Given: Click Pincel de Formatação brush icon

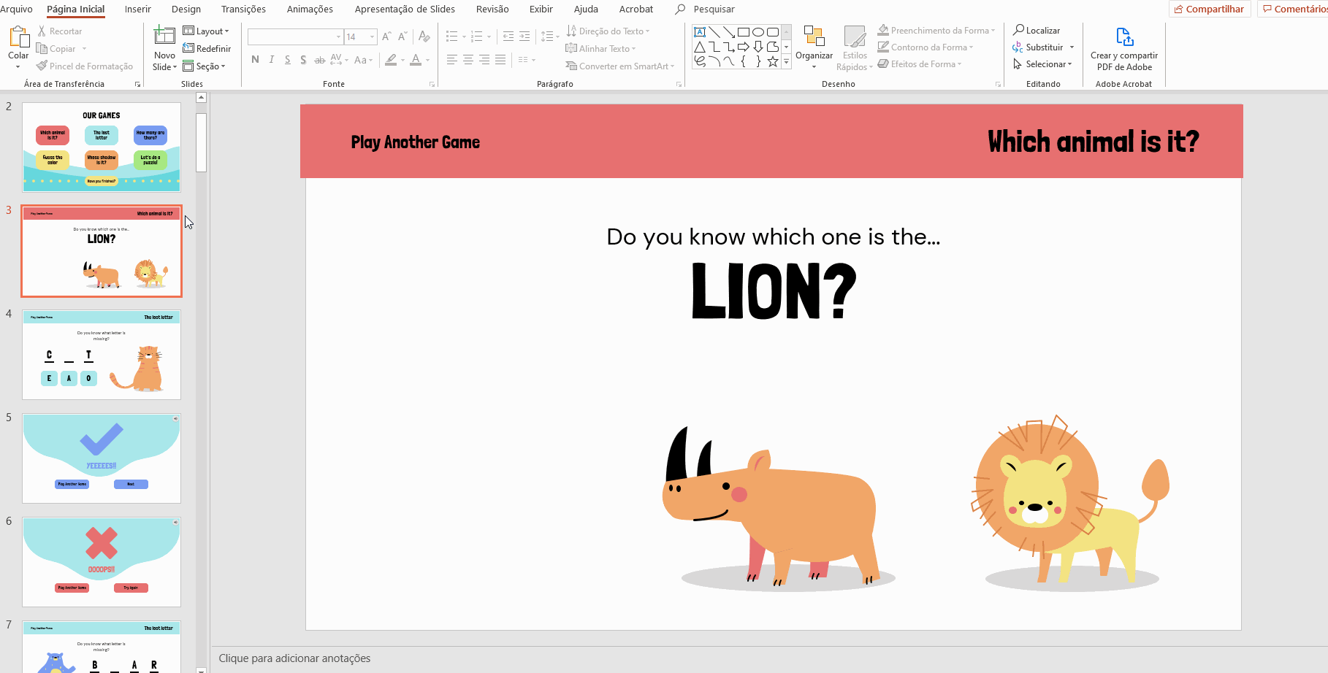Looking at the screenshot, I should tap(42, 66).
